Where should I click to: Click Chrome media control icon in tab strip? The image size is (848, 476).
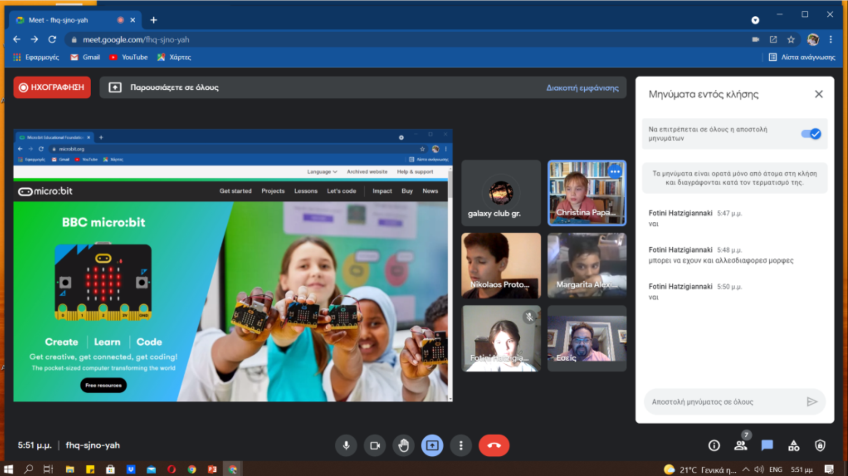click(755, 20)
